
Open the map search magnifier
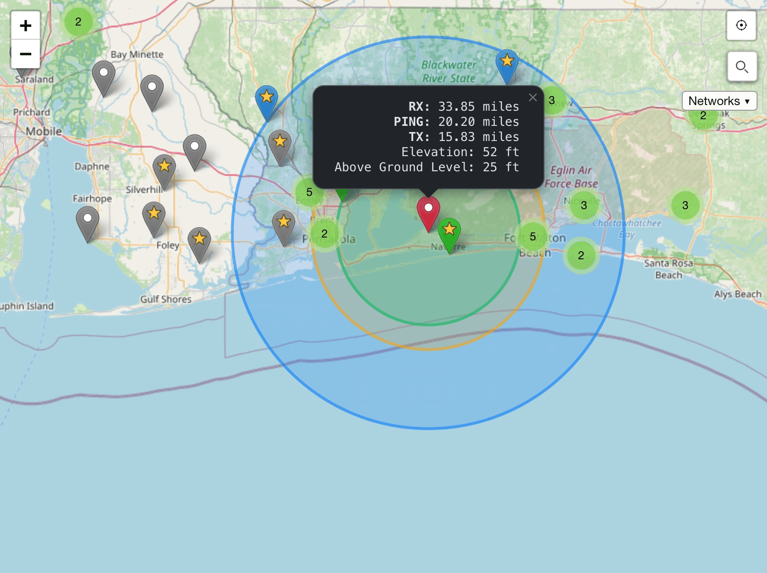(741, 67)
